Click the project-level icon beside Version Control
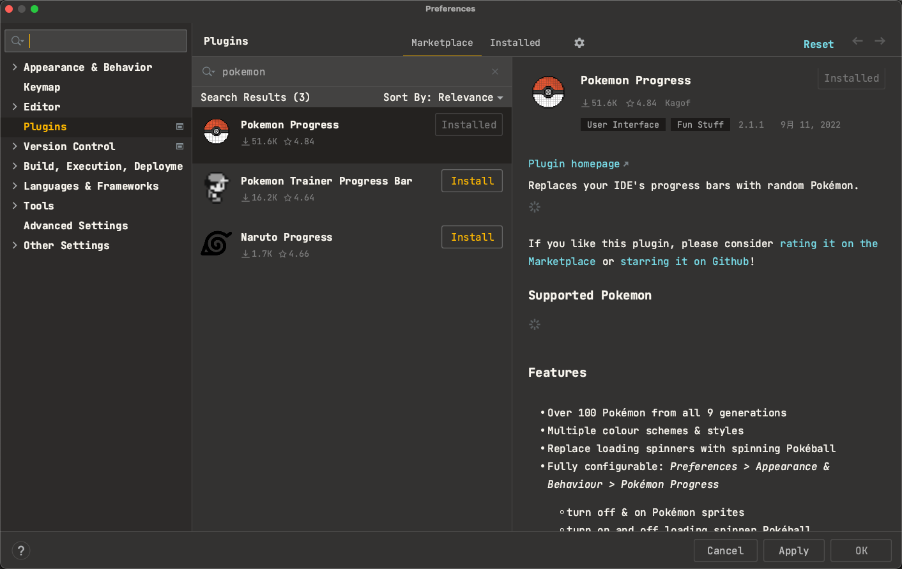The width and height of the screenshot is (902, 569). click(180, 146)
